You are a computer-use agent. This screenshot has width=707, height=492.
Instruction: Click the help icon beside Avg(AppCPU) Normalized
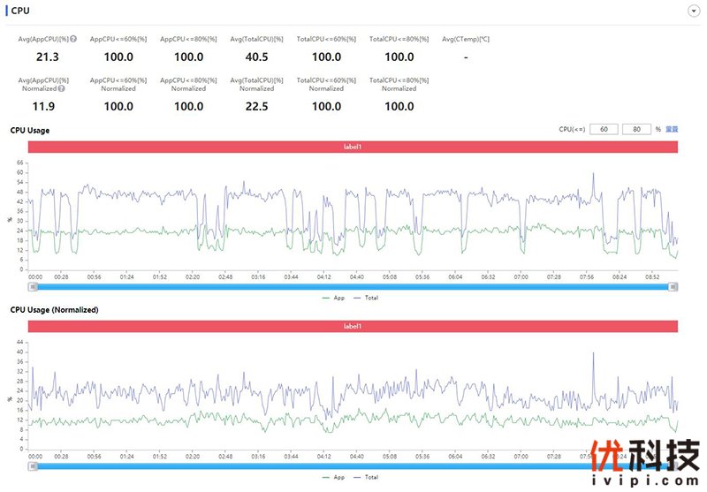point(63,88)
